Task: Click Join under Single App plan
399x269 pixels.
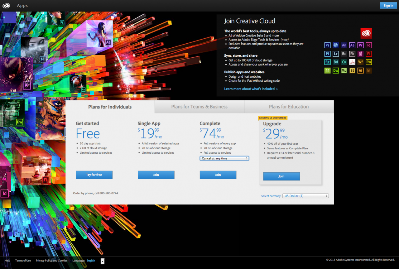Action: click(156, 175)
